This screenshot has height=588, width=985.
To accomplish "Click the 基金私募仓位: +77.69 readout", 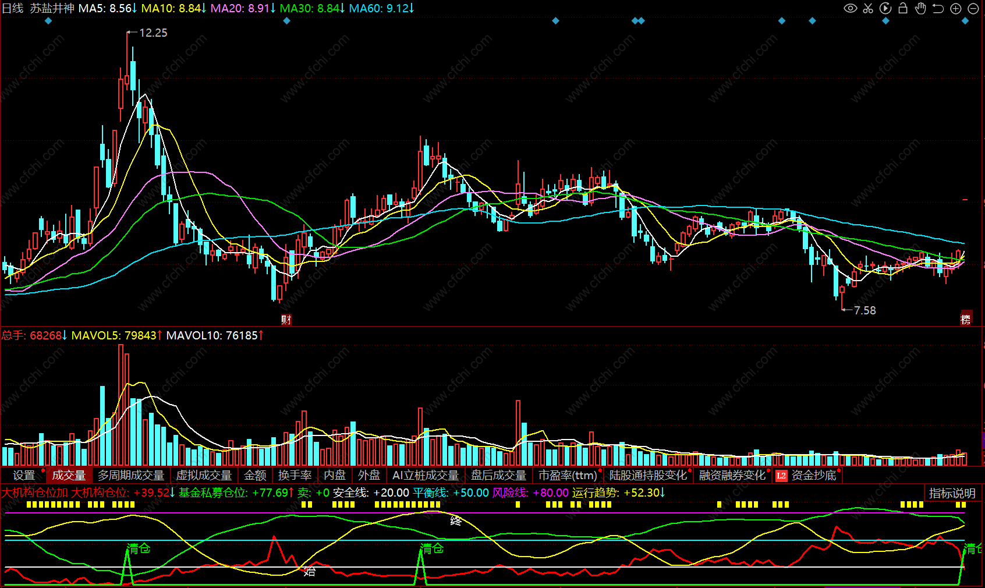I will pyautogui.click(x=236, y=493).
